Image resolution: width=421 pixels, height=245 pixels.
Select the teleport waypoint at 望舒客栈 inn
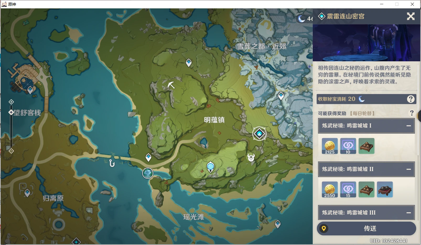pyautogui.click(x=30, y=90)
